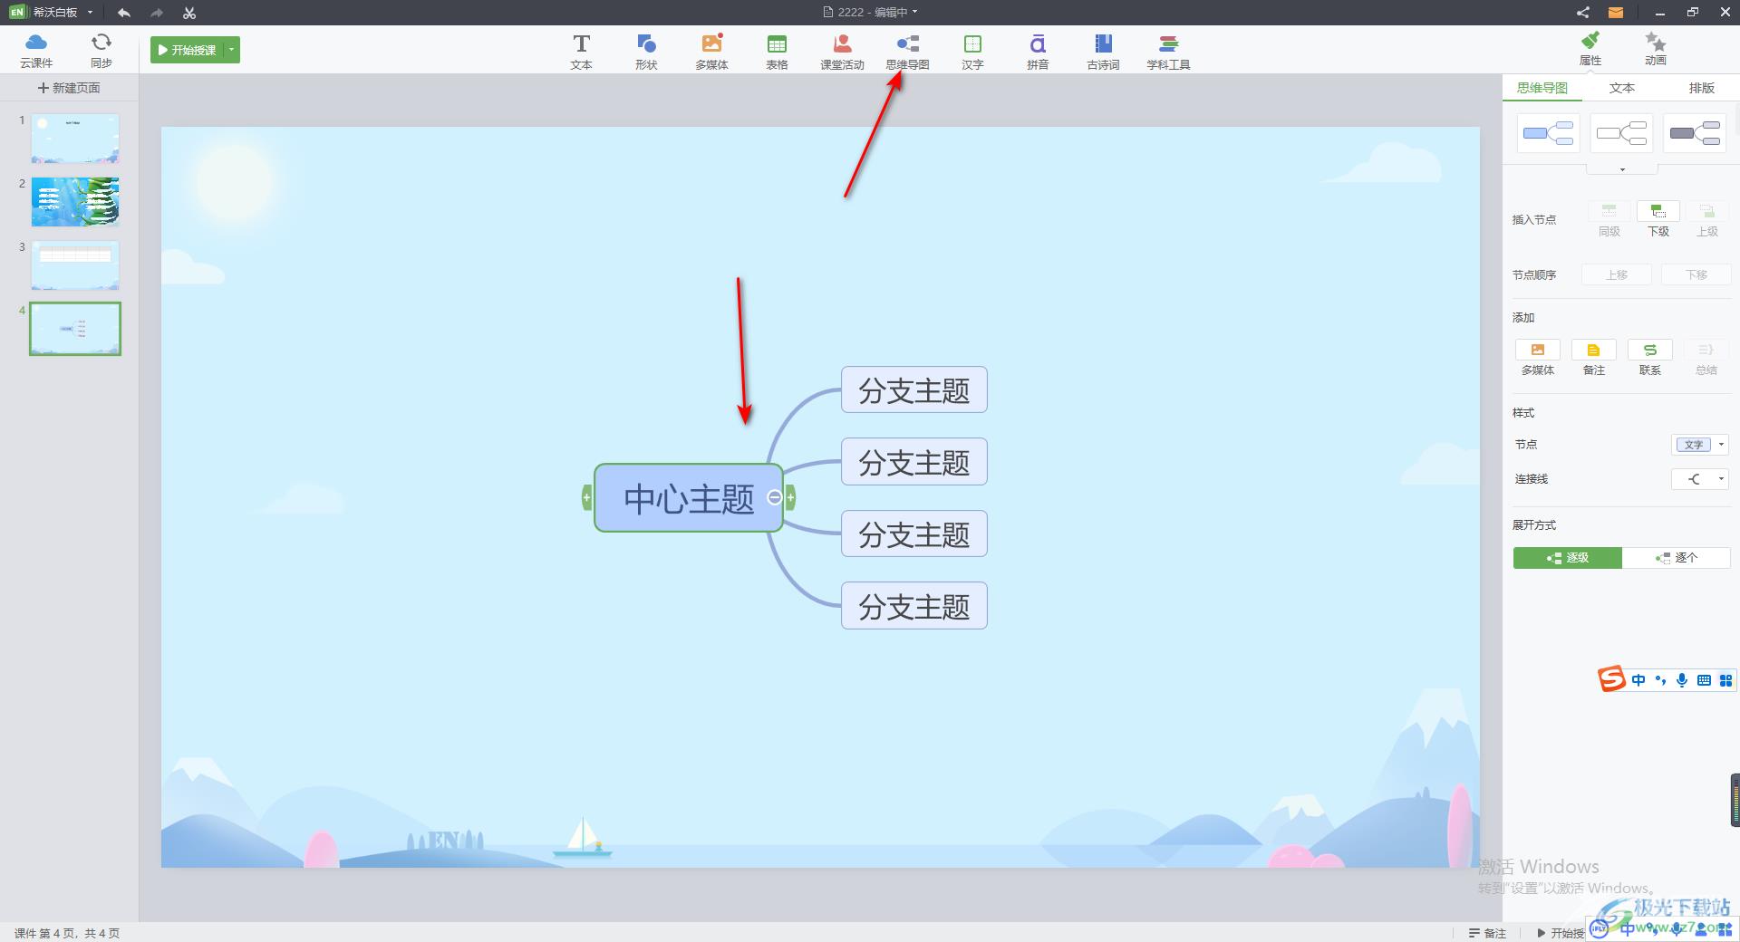Expand the 开始授课 dropdown arrow
This screenshot has height=942, width=1740.
pyautogui.click(x=232, y=50)
